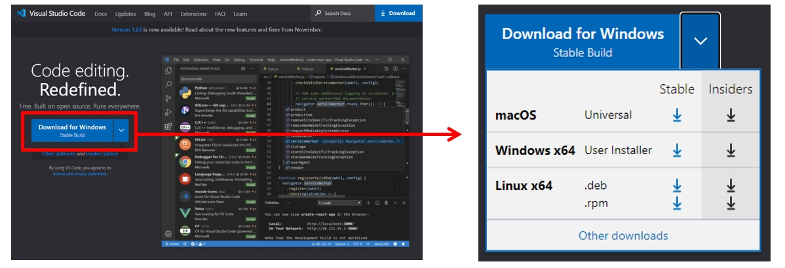Click the split terminal icon in the preview panel
This screenshot has height=268, width=785.
pyautogui.click(x=377, y=203)
